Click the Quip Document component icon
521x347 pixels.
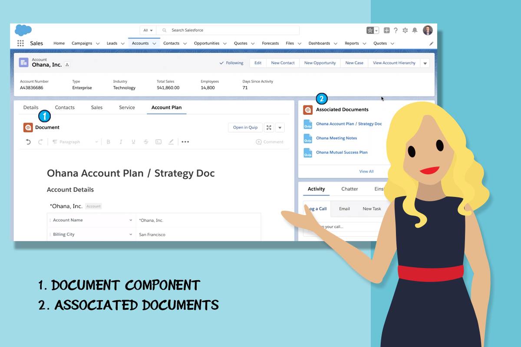(28, 128)
